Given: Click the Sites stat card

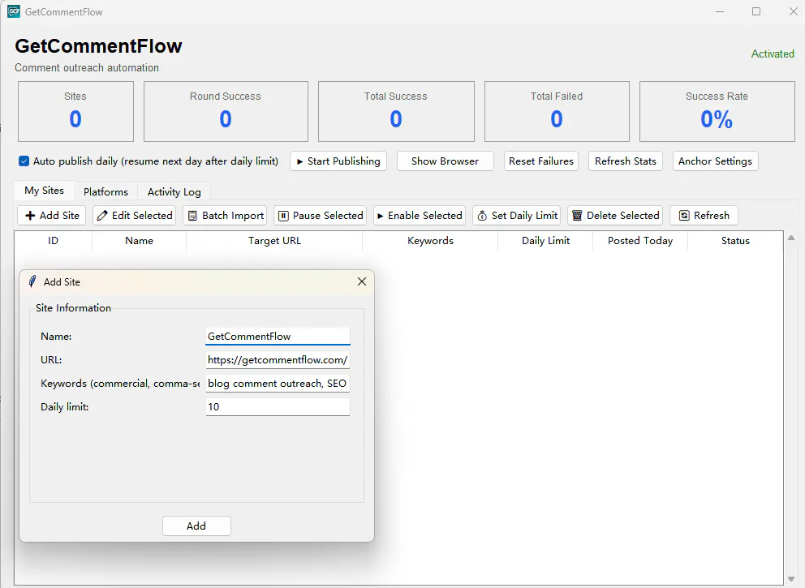Looking at the screenshot, I should pyautogui.click(x=76, y=111).
